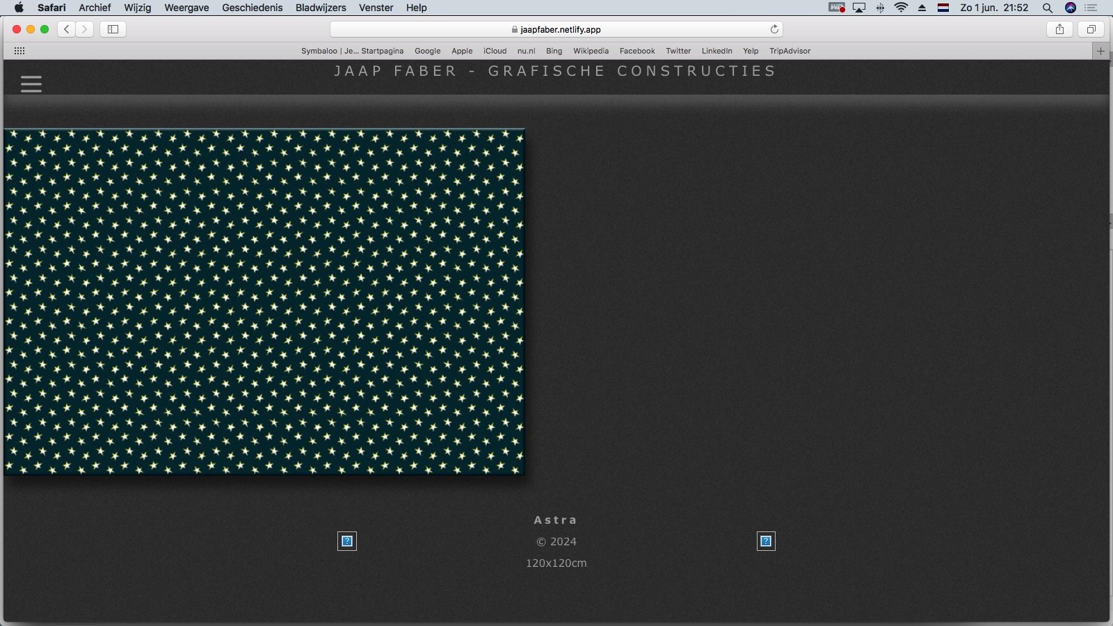
Task: Open the Google bookmark
Action: point(428,51)
